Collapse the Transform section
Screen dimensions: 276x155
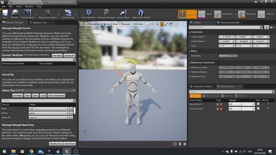coord(190,32)
